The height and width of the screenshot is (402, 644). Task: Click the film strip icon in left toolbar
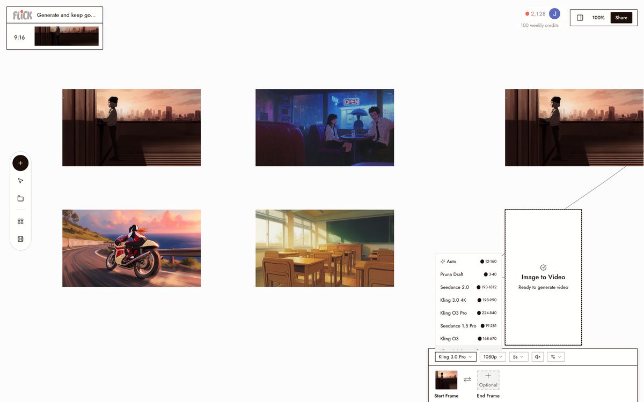20,239
